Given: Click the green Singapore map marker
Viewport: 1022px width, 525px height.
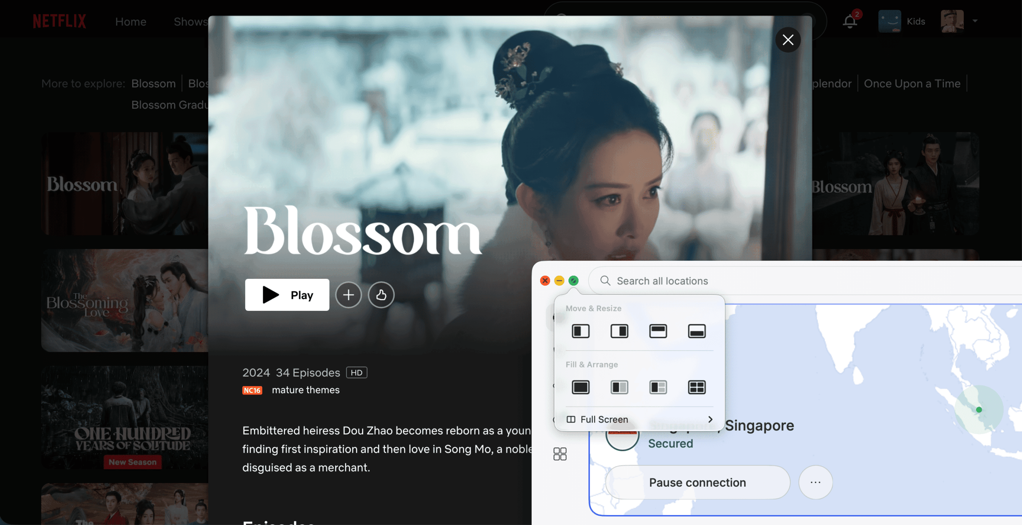Looking at the screenshot, I should 979,409.
